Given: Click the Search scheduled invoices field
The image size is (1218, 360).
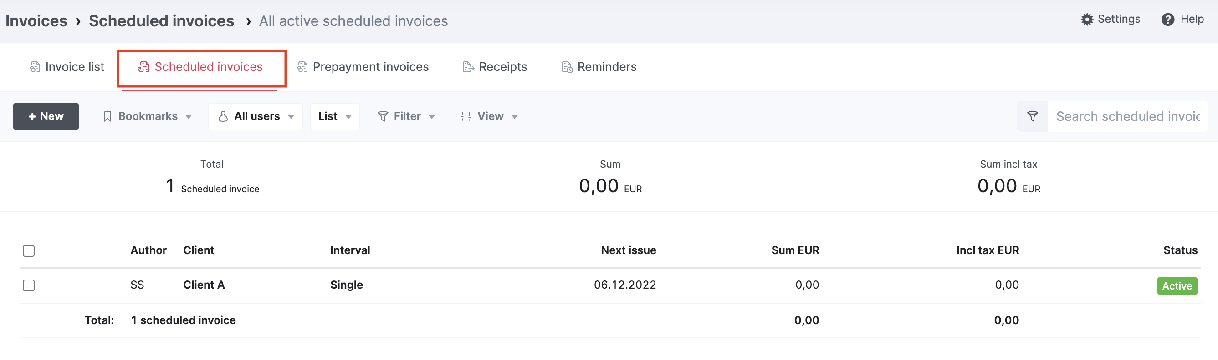Looking at the screenshot, I should click(1128, 116).
